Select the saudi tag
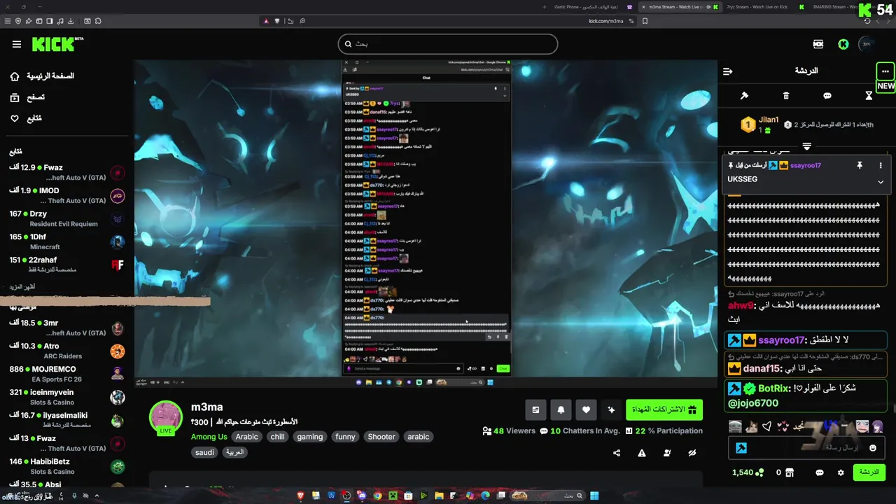896x504 pixels. click(x=204, y=452)
